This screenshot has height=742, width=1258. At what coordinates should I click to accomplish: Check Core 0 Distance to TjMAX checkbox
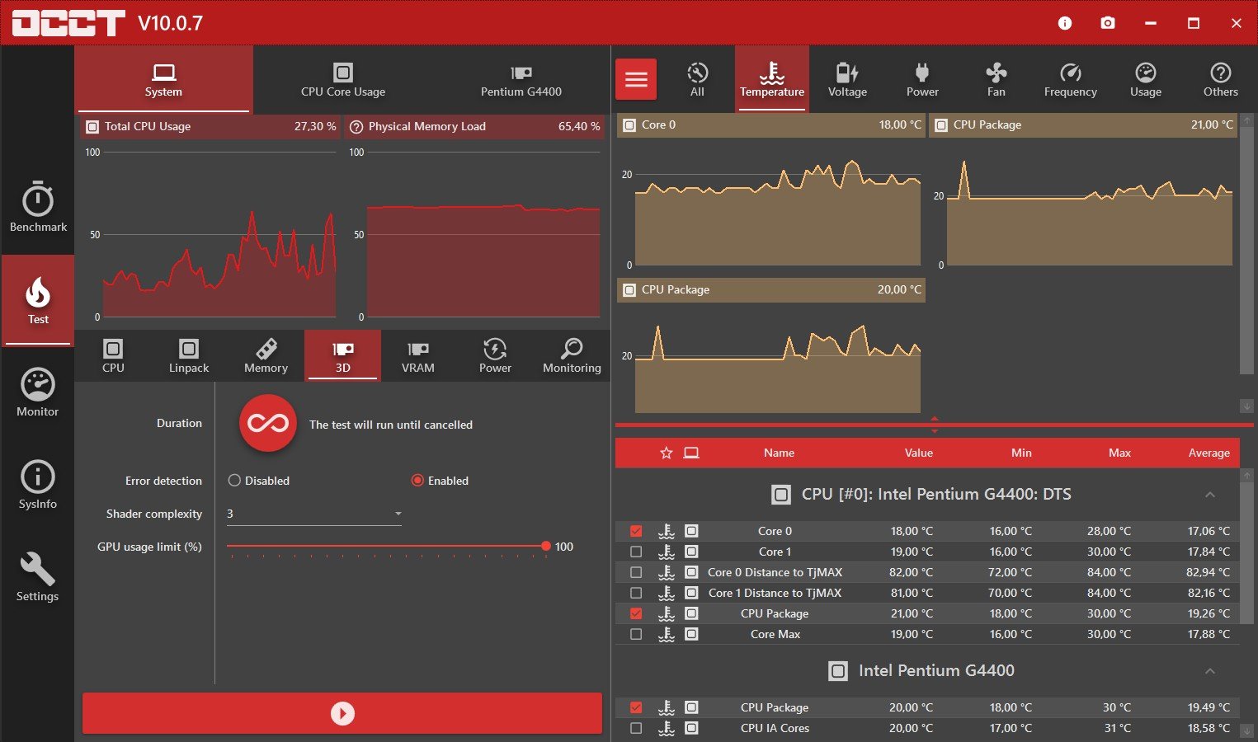[636, 572]
